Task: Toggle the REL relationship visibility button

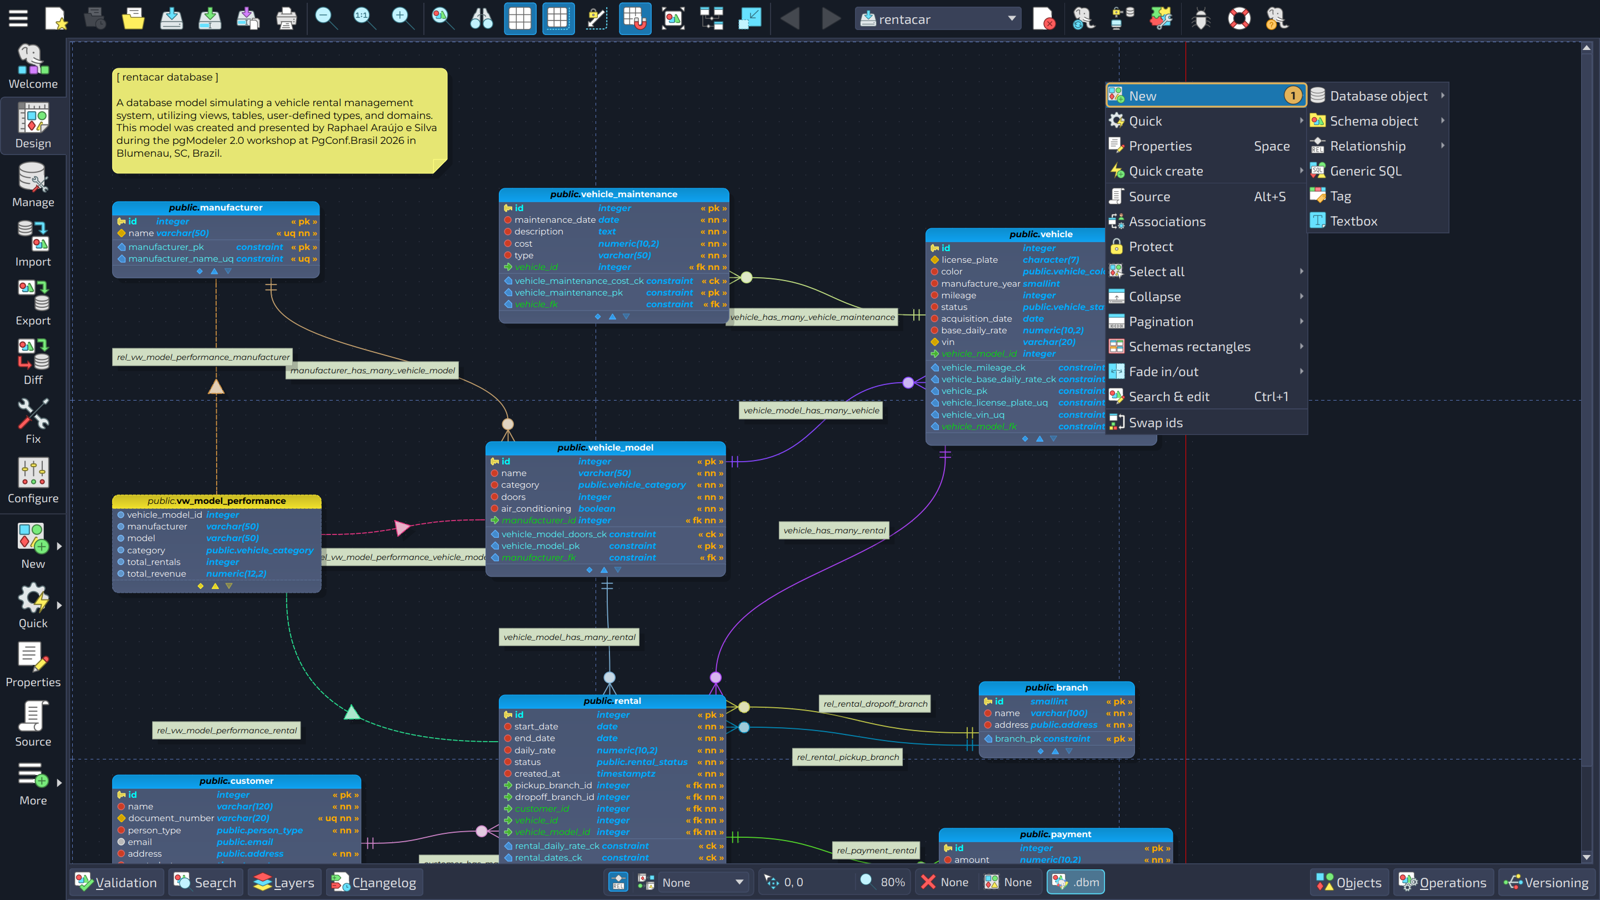Action: 618,882
